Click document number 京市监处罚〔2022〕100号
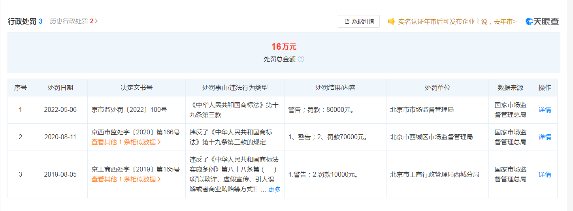This screenshot has width=573, height=211. 129,110
